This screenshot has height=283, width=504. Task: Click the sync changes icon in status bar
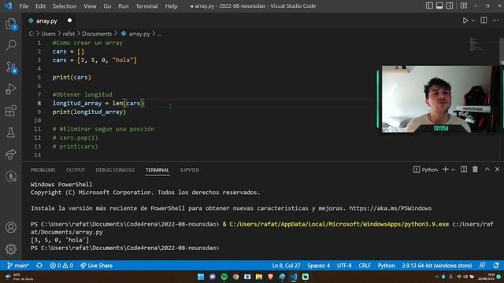[x=39, y=266]
